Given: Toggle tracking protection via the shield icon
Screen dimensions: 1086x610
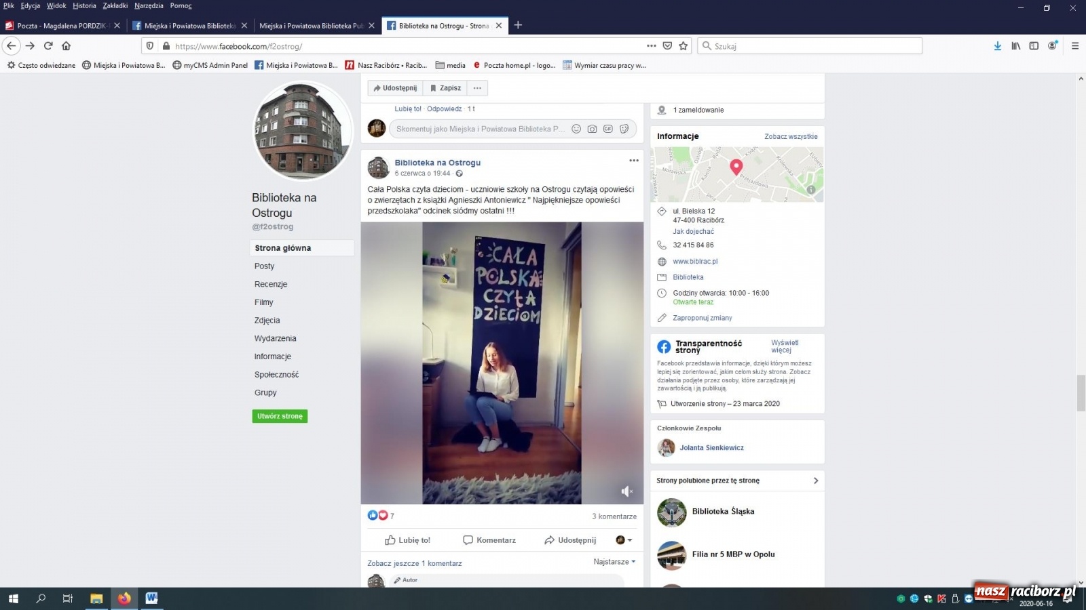Looking at the screenshot, I should [x=150, y=46].
